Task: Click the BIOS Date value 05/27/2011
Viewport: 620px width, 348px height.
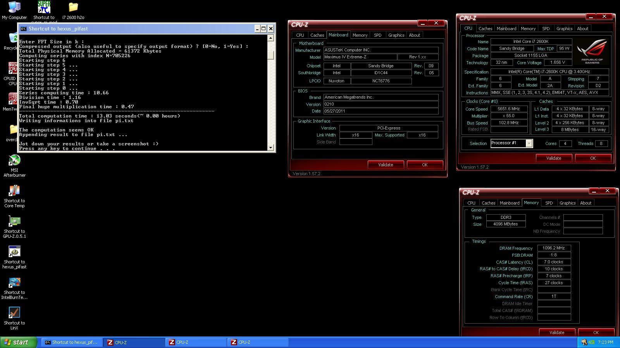Action: tap(381, 111)
